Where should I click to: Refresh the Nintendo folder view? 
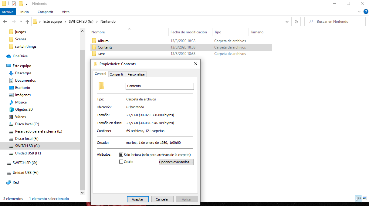pyautogui.click(x=296, y=22)
